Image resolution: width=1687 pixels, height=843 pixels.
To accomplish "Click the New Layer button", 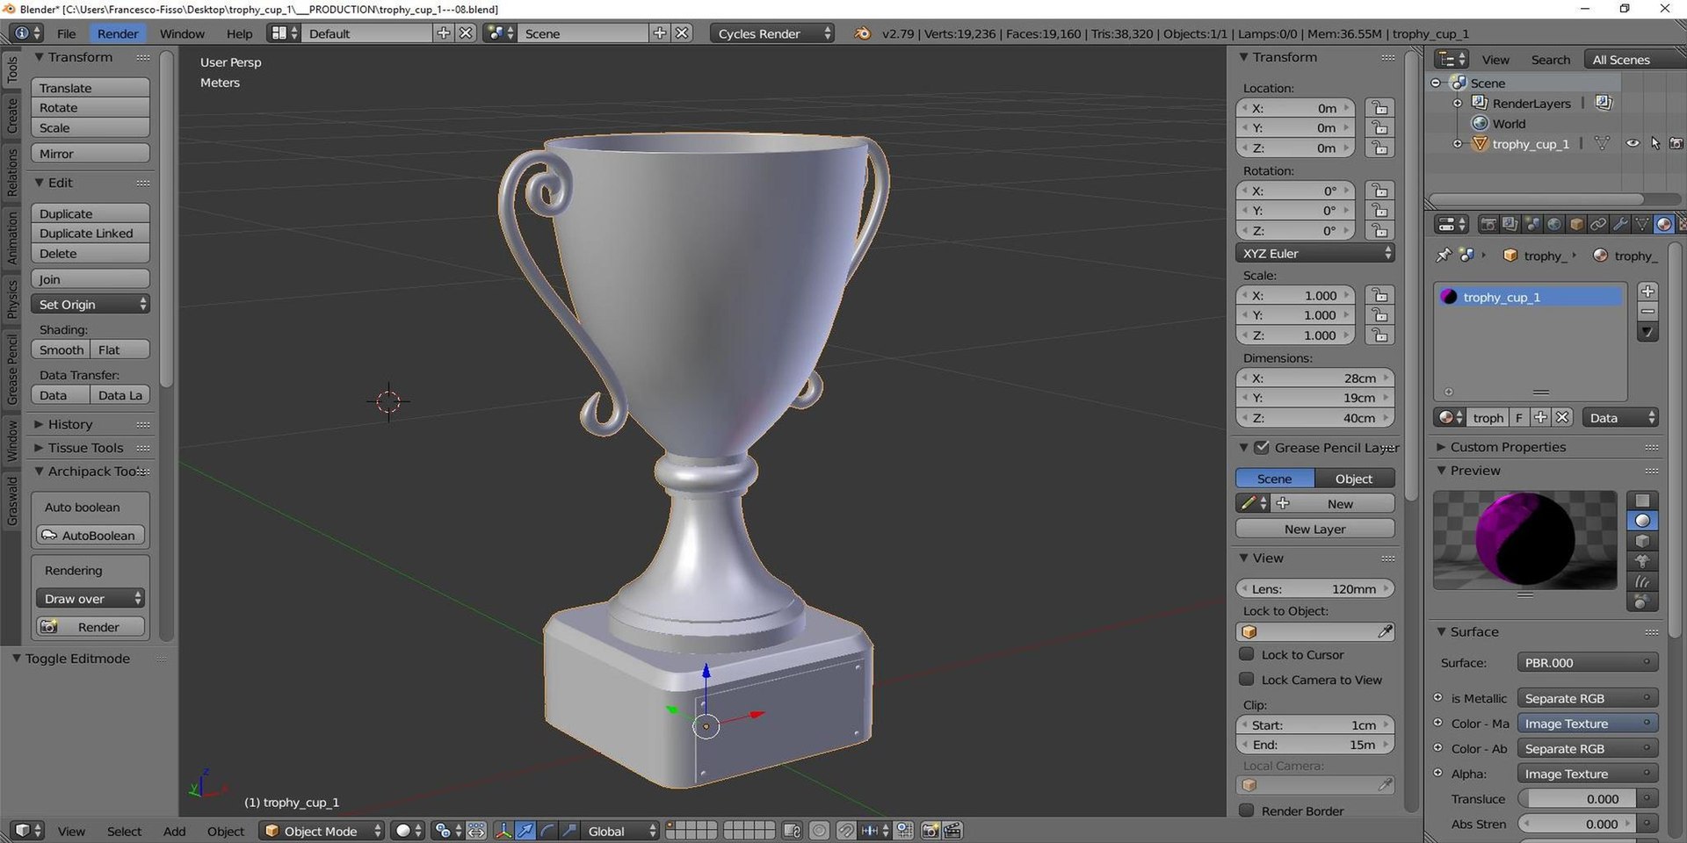I will pyautogui.click(x=1314, y=529).
